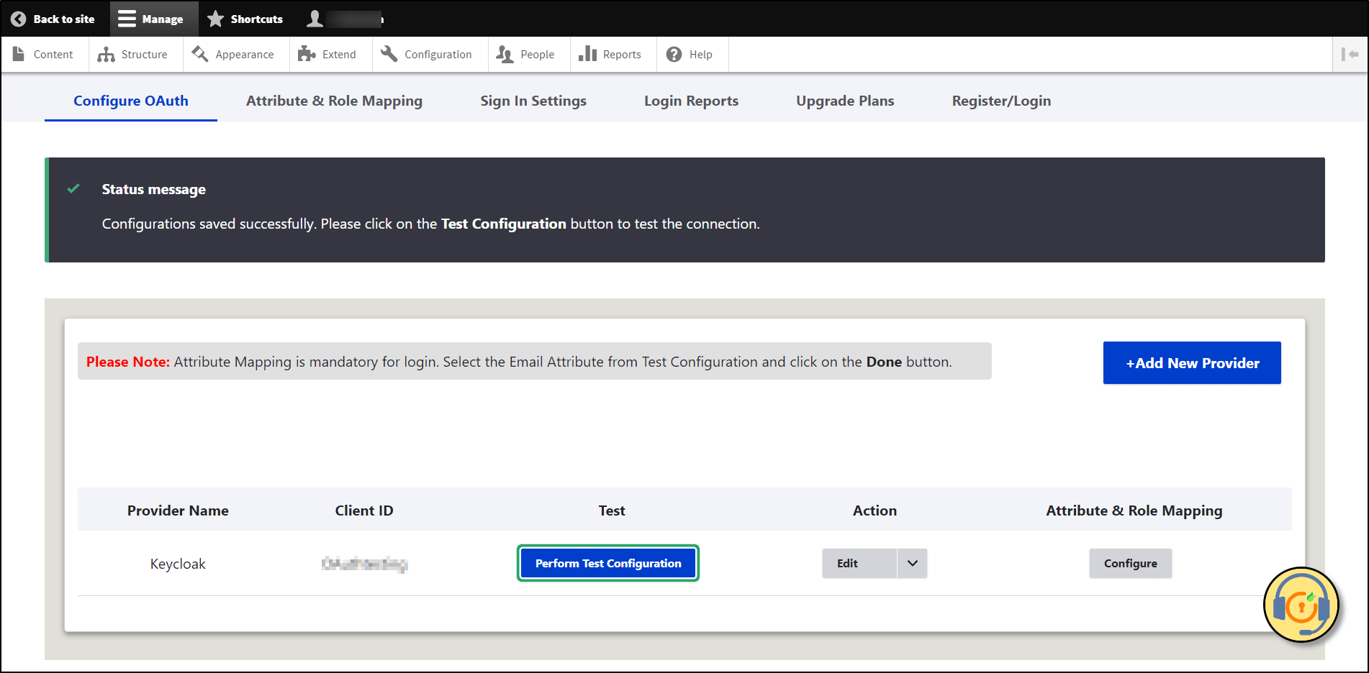The image size is (1369, 673).
Task: Switch to the Sign In Settings tab
Action: coord(533,101)
